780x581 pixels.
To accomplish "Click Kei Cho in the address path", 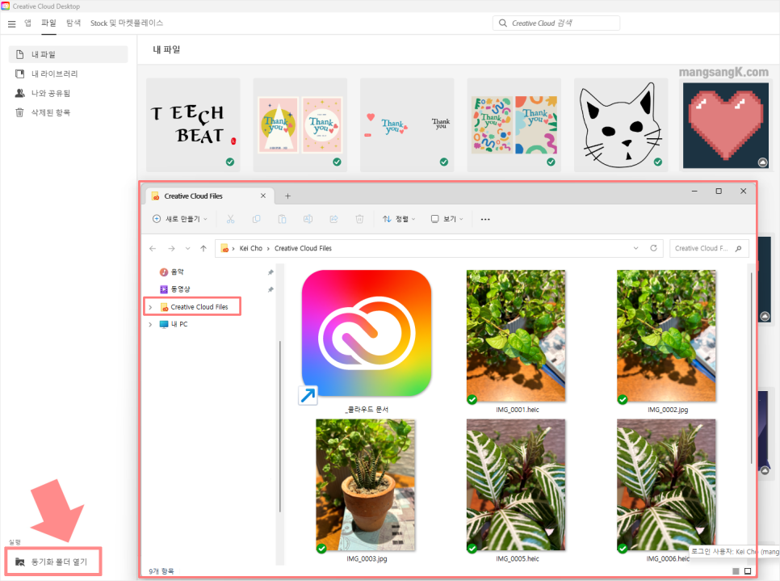I will pos(250,248).
